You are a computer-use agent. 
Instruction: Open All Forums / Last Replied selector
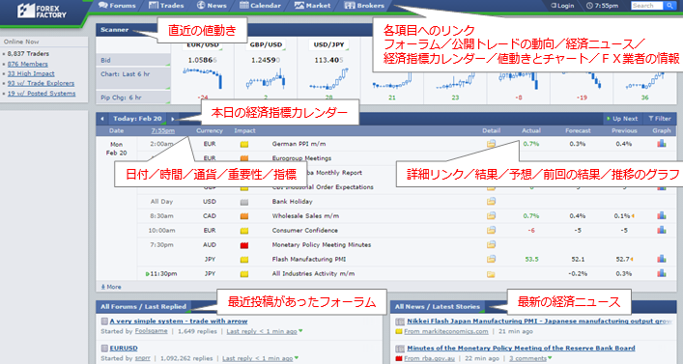click(144, 306)
